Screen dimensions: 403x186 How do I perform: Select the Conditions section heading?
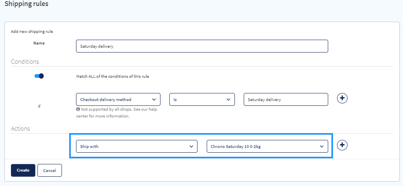[x=25, y=62]
